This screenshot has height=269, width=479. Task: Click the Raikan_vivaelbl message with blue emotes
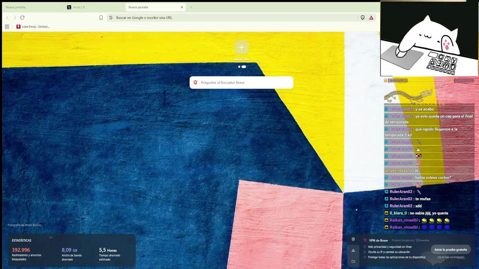[417, 227]
